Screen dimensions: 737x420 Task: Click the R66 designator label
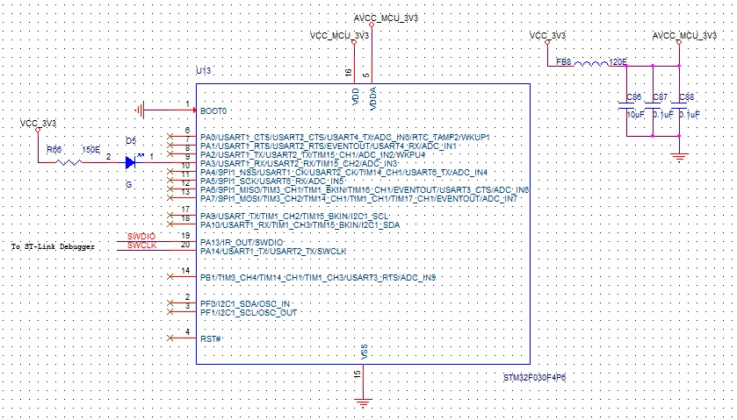54,150
